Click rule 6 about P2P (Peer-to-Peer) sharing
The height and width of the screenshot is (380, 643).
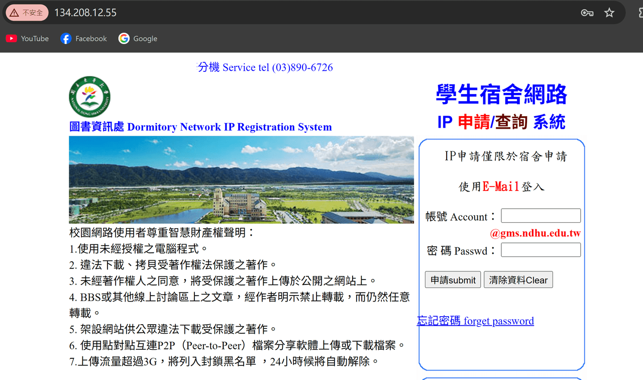click(x=237, y=345)
